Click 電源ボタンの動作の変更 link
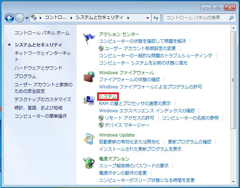 [123, 173]
